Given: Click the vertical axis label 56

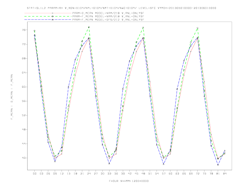Looking at the screenshot, I should pos(24,101).
